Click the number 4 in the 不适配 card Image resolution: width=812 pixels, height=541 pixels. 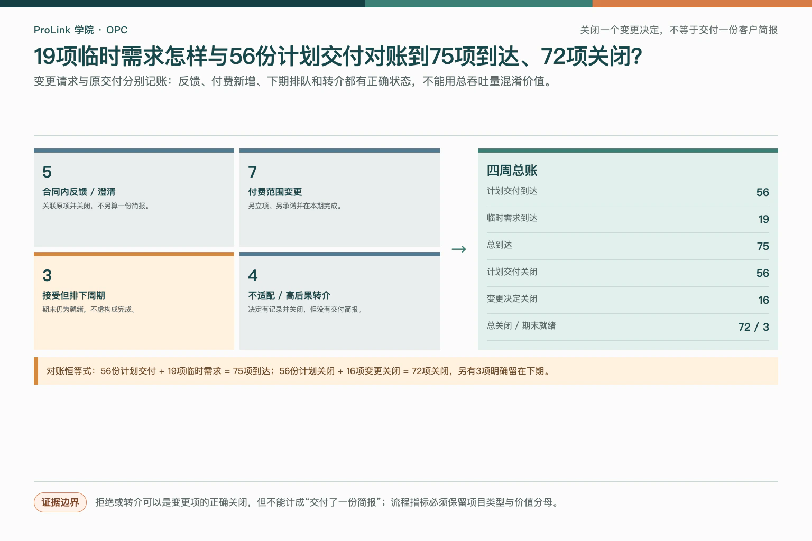point(253,275)
